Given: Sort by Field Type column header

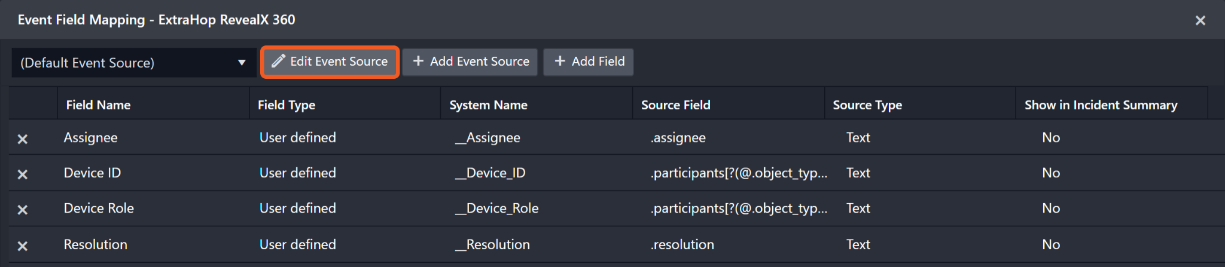Looking at the screenshot, I should click(287, 105).
